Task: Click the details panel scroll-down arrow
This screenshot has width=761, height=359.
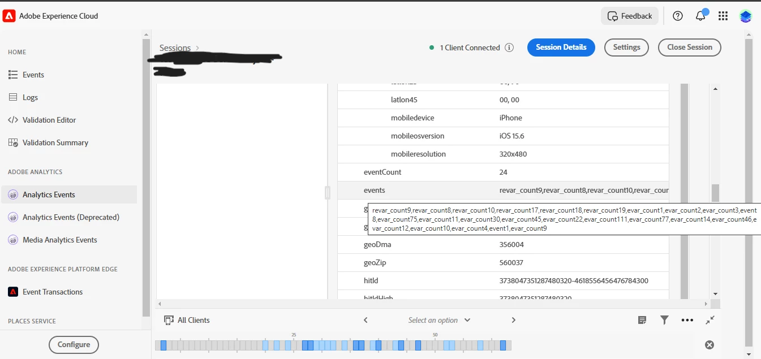Action: [715, 294]
